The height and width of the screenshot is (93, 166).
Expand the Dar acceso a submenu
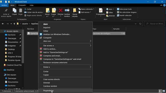65,45
